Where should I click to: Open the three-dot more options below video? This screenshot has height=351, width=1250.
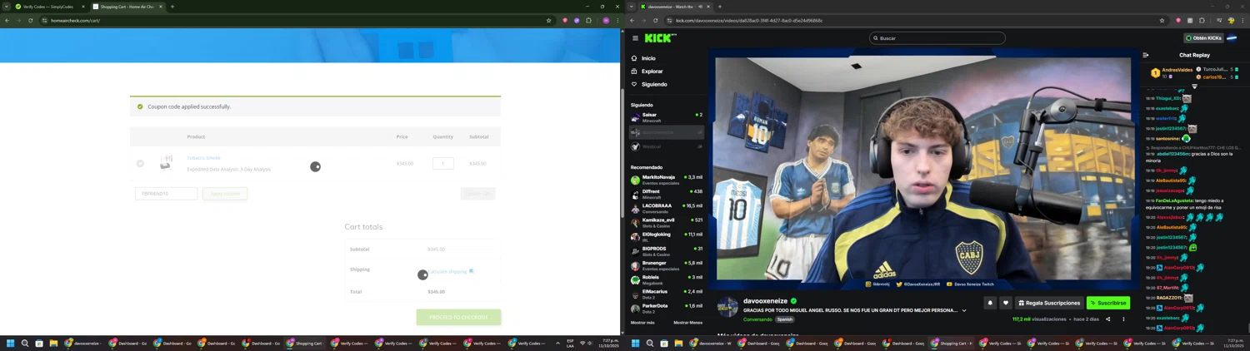[x=1123, y=319]
